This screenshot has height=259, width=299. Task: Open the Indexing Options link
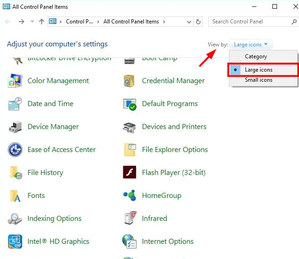point(54,219)
